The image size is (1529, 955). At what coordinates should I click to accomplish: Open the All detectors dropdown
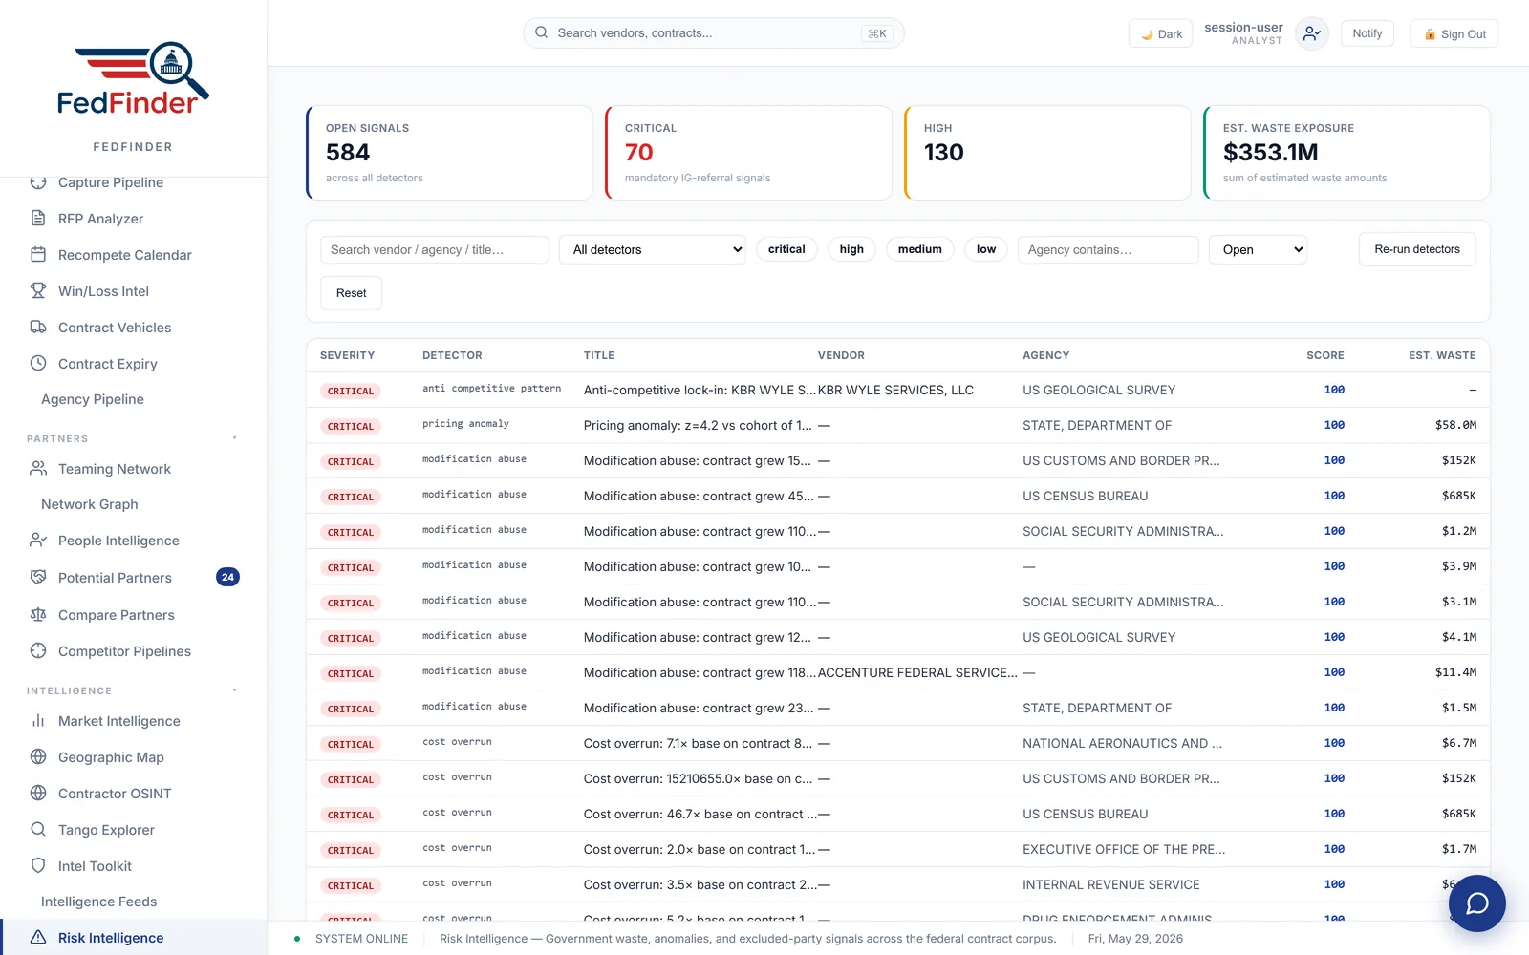pos(653,249)
